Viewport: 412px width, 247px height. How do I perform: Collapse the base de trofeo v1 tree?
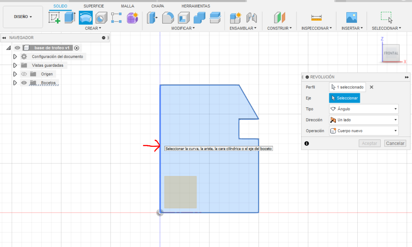pos(8,48)
